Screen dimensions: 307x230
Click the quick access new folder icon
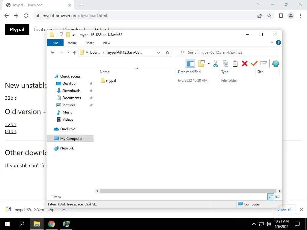(68, 35)
